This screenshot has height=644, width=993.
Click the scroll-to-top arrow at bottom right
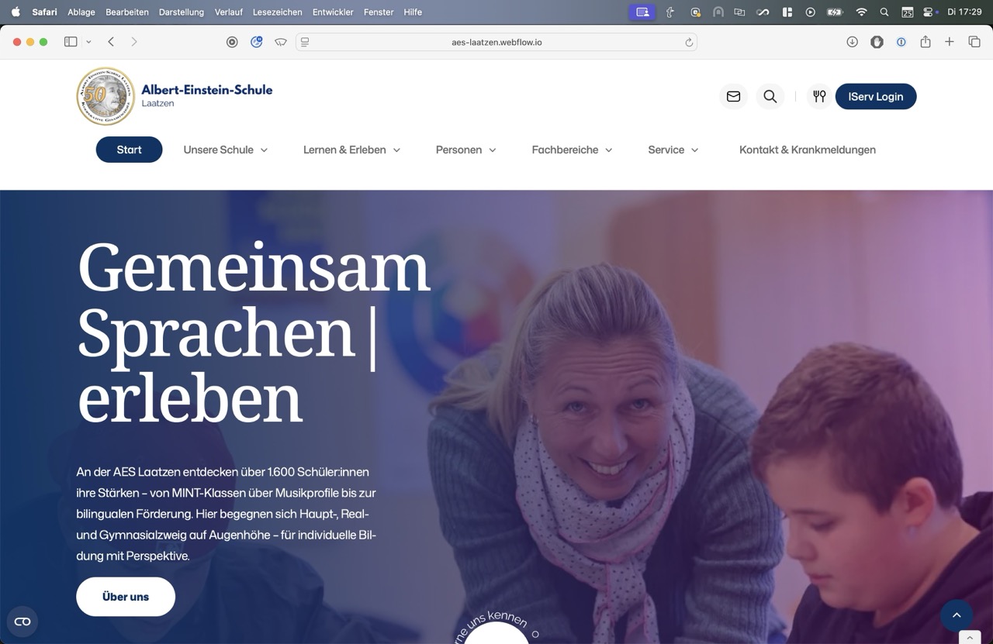tap(957, 615)
